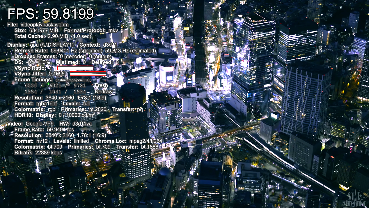This screenshot has width=369, height=208.
Task: Click the Fresh peak timing 9781
Action: [x=80, y=86]
